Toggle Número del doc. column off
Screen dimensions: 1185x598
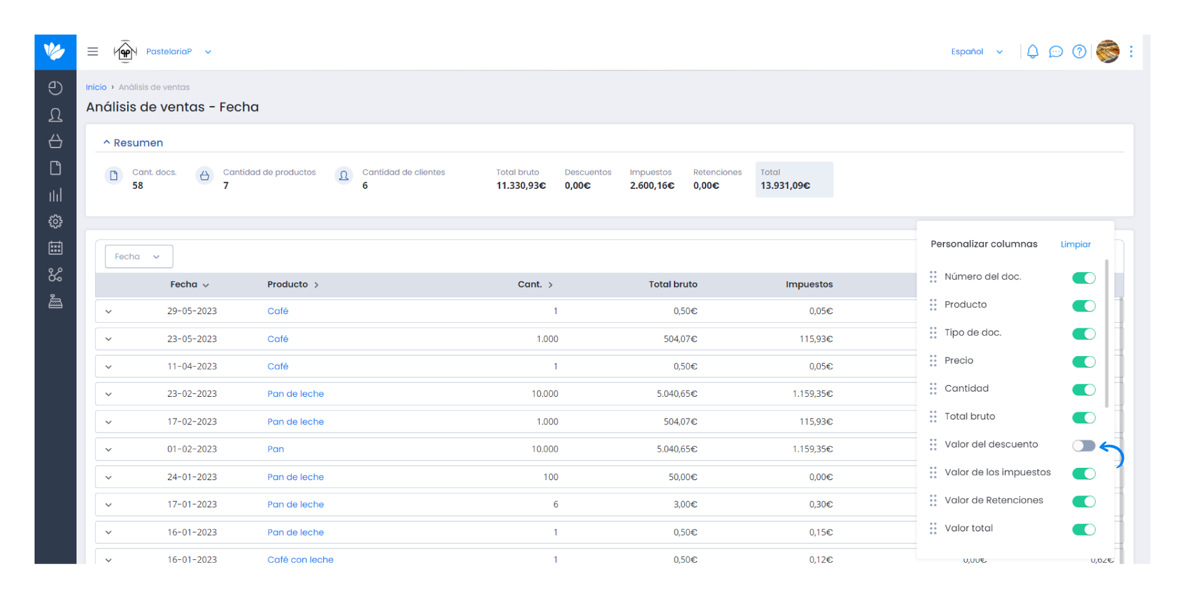click(1084, 278)
